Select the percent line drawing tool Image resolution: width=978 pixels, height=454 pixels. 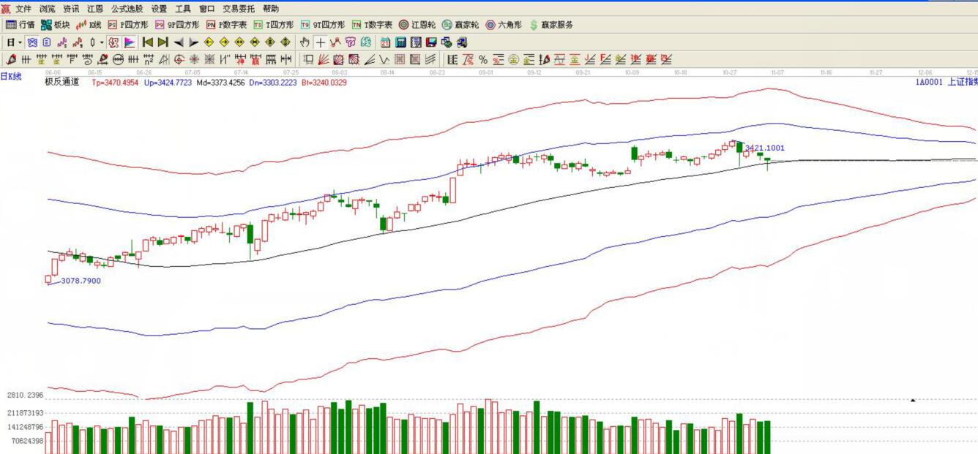click(483, 60)
